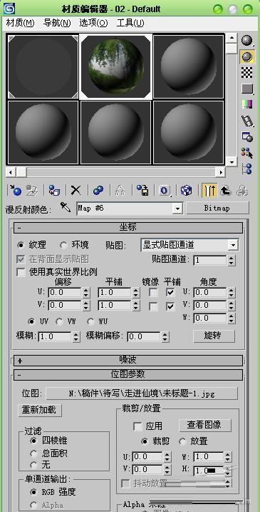Collapse the 位图参数 rollout
Viewport: 260px width, 512px height.
(128, 374)
